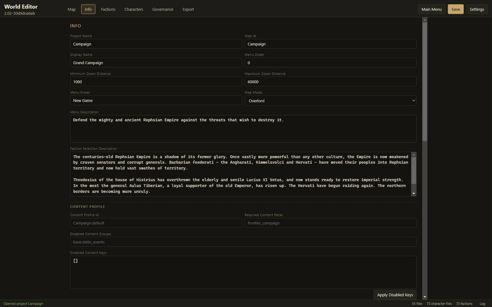Click the Minimum Zoom Distance field
Viewport: 492px width, 307px height.
click(x=156, y=82)
